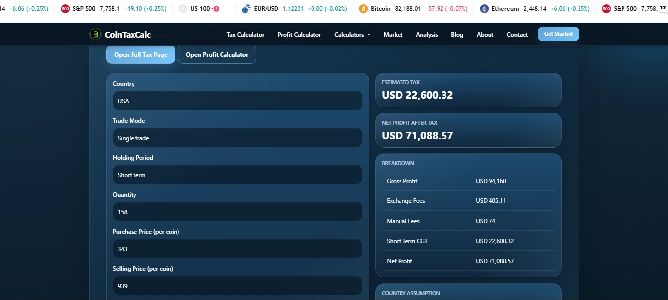This screenshot has height=300, width=668.
Task: Click the Purchase Price field showing 343
Action: click(x=237, y=249)
